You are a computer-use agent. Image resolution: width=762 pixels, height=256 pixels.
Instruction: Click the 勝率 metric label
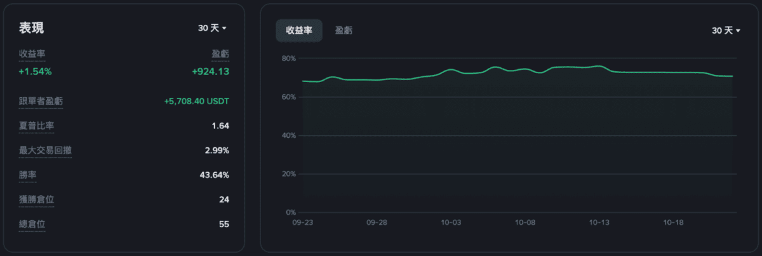pos(28,175)
